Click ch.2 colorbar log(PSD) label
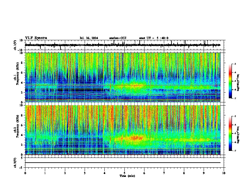 pos(238,135)
